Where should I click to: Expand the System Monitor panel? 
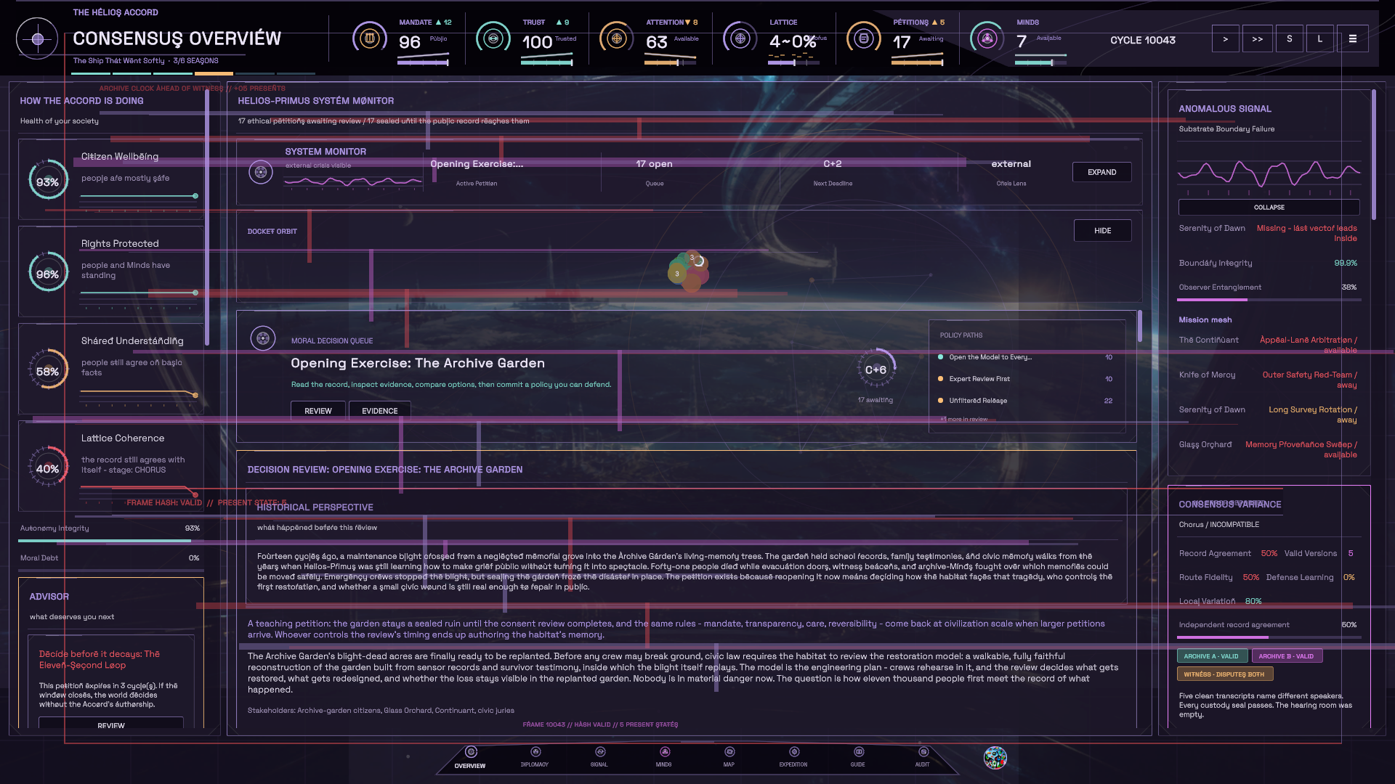pyautogui.click(x=1101, y=172)
